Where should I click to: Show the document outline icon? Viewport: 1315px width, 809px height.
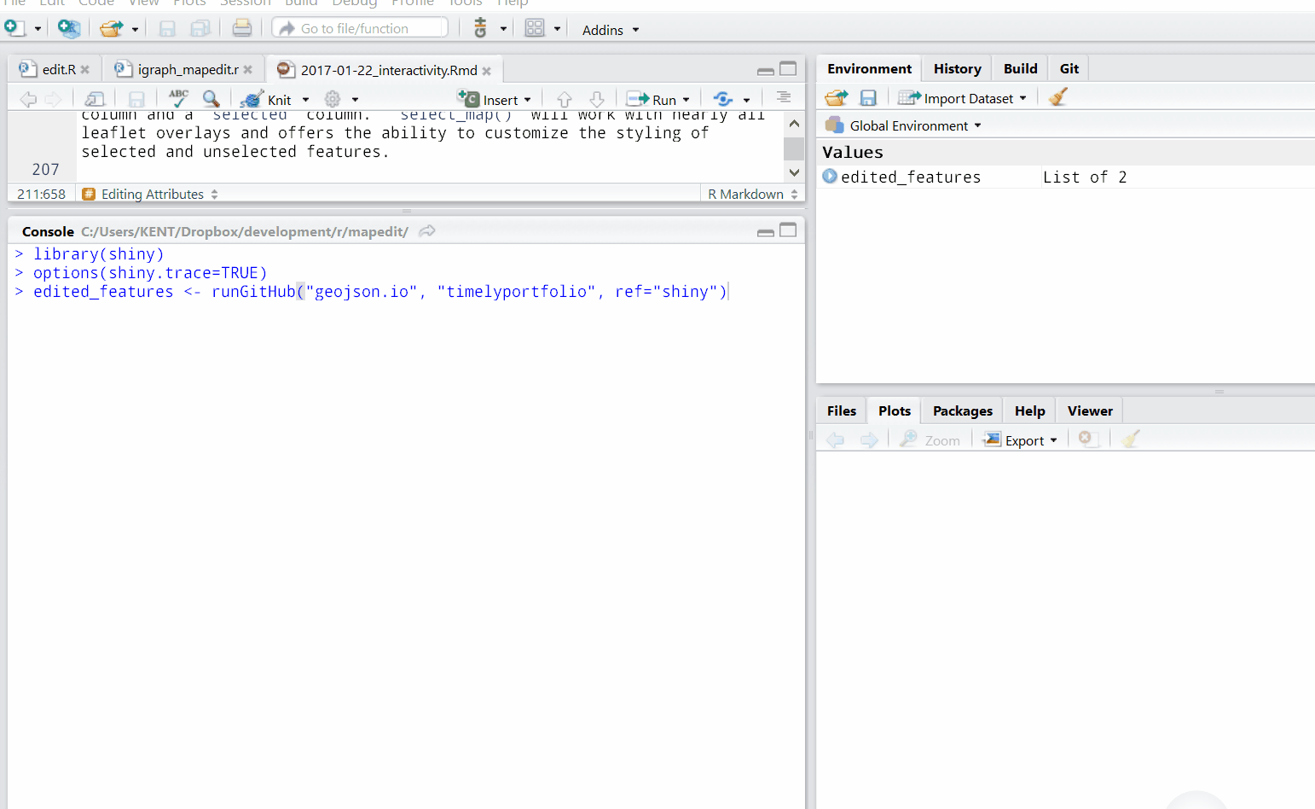coord(784,97)
